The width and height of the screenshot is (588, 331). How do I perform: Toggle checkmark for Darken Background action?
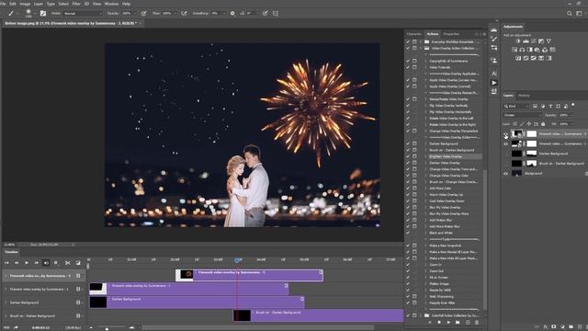coord(408,143)
